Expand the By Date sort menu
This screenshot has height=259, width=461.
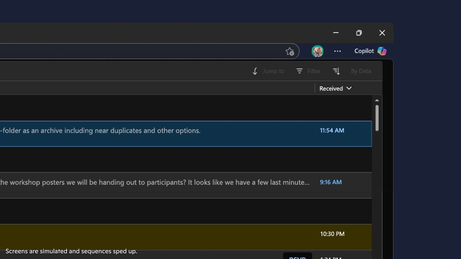(361, 71)
